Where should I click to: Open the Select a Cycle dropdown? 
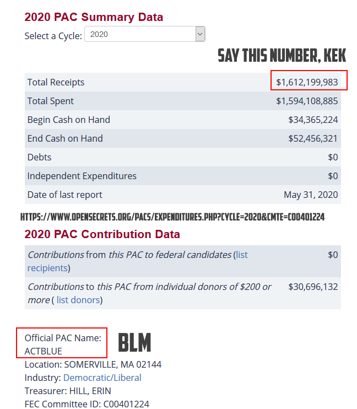[x=145, y=34]
